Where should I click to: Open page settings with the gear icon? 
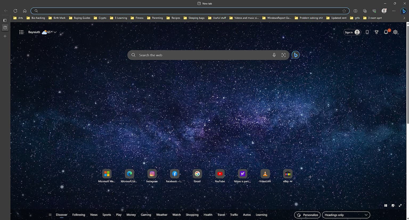pyautogui.click(x=395, y=32)
